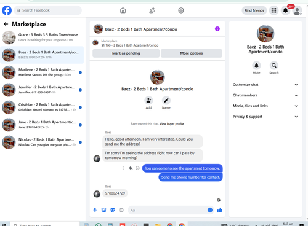Open the purple conversation information icon

217,29
